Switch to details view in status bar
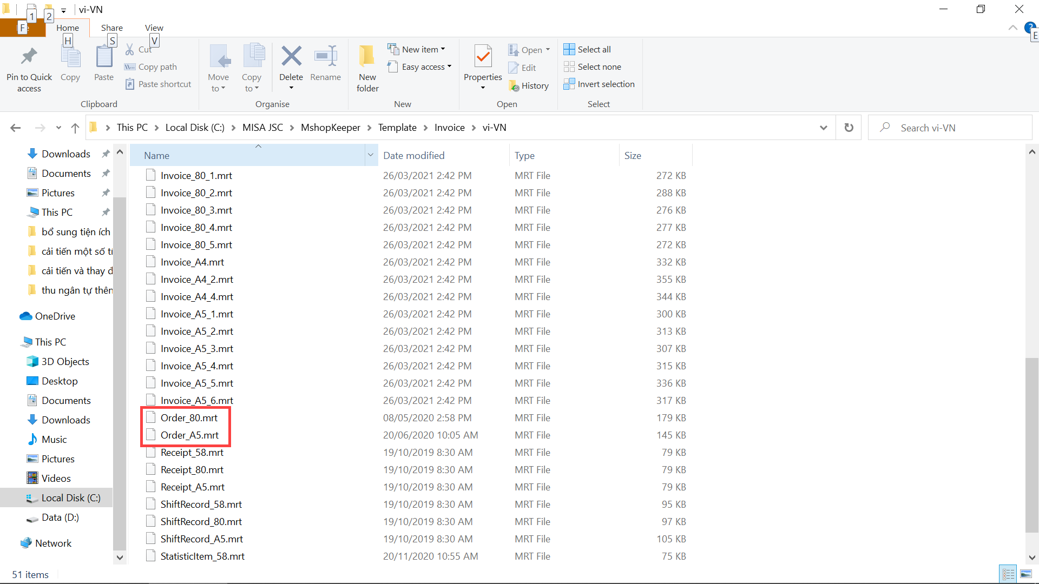The height and width of the screenshot is (584, 1039). point(1008,574)
